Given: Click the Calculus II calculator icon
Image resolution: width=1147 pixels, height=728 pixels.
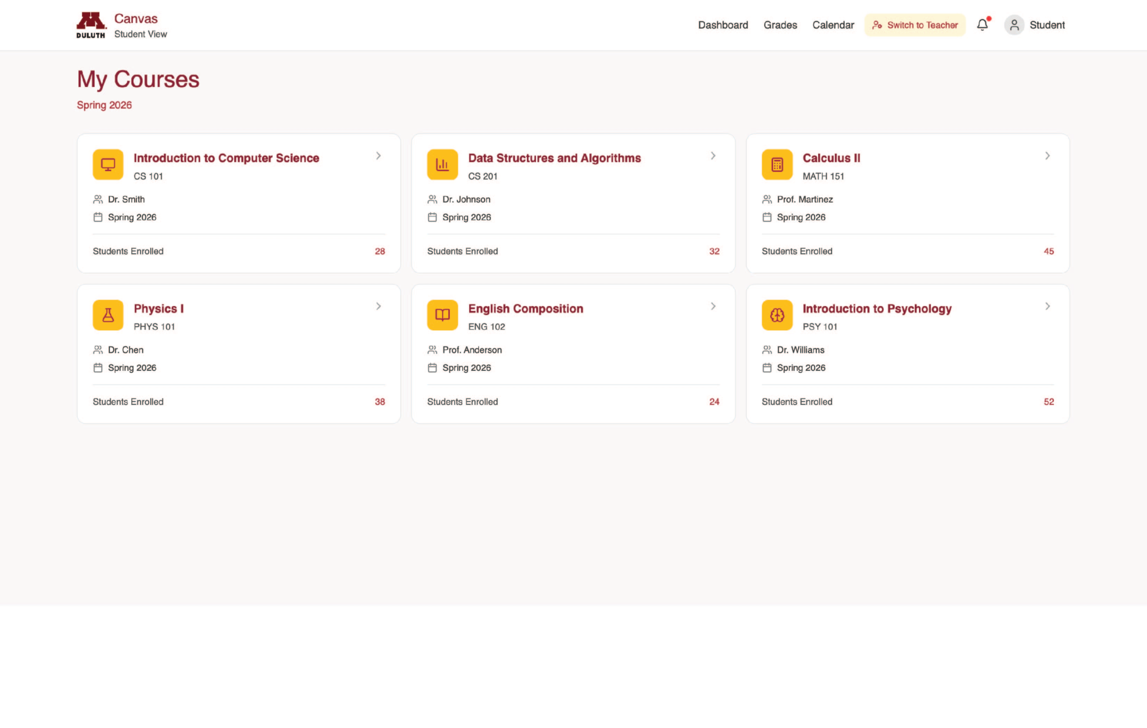Looking at the screenshot, I should pyautogui.click(x=777, y=165).
